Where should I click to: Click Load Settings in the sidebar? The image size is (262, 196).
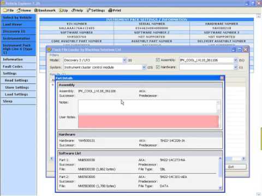tap(18, 94)
